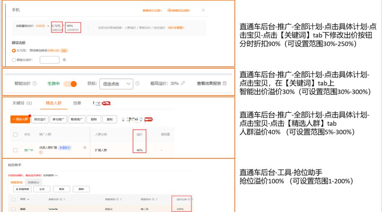Click the report icon next to 查看效果报告

(x=225, y=83)
